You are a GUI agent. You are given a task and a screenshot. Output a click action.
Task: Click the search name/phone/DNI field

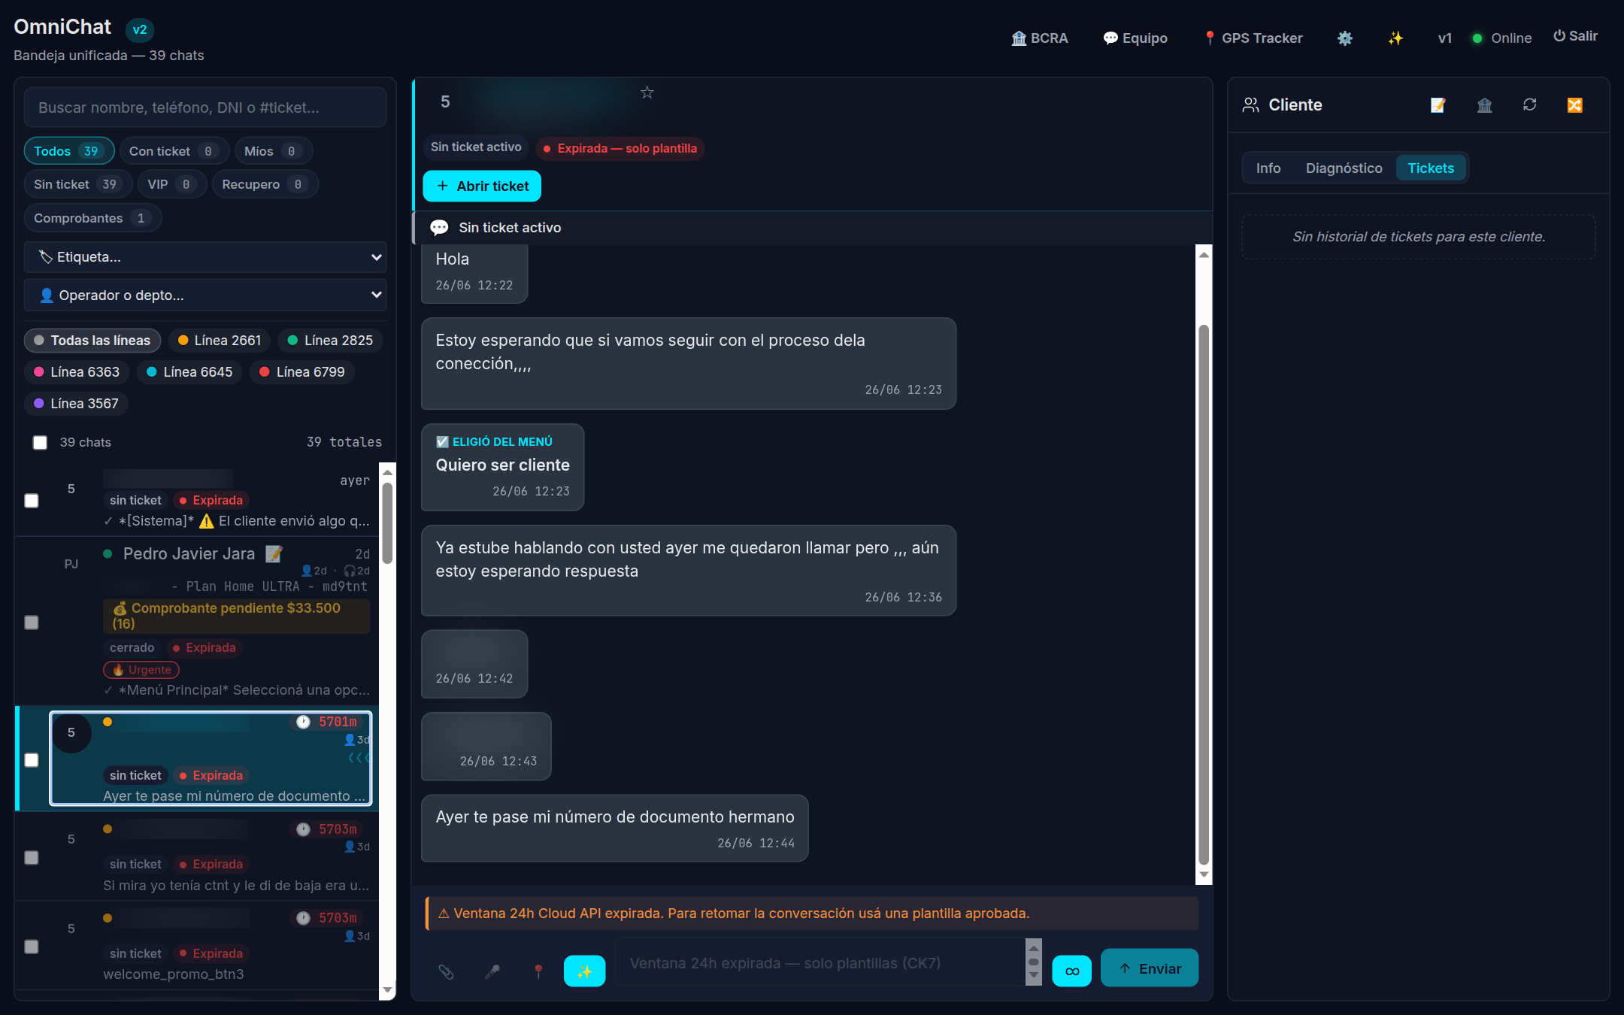(205, 108)
